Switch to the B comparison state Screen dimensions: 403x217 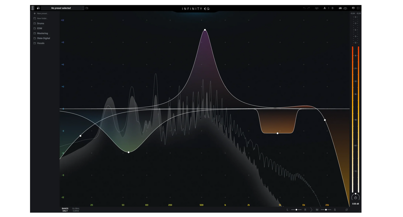pos(332,8)
